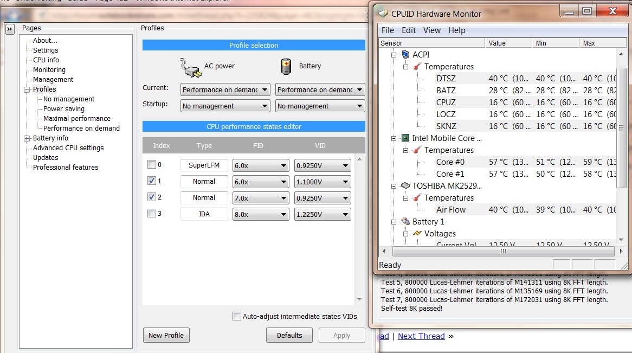Viewport: 632px width, 353px height.
Task: Click the states editor scroll down arrow
Action: [x=359, y=299]
